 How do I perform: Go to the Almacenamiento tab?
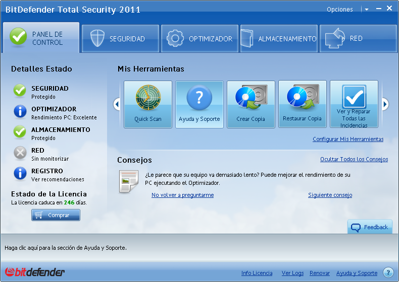point(279,39)
